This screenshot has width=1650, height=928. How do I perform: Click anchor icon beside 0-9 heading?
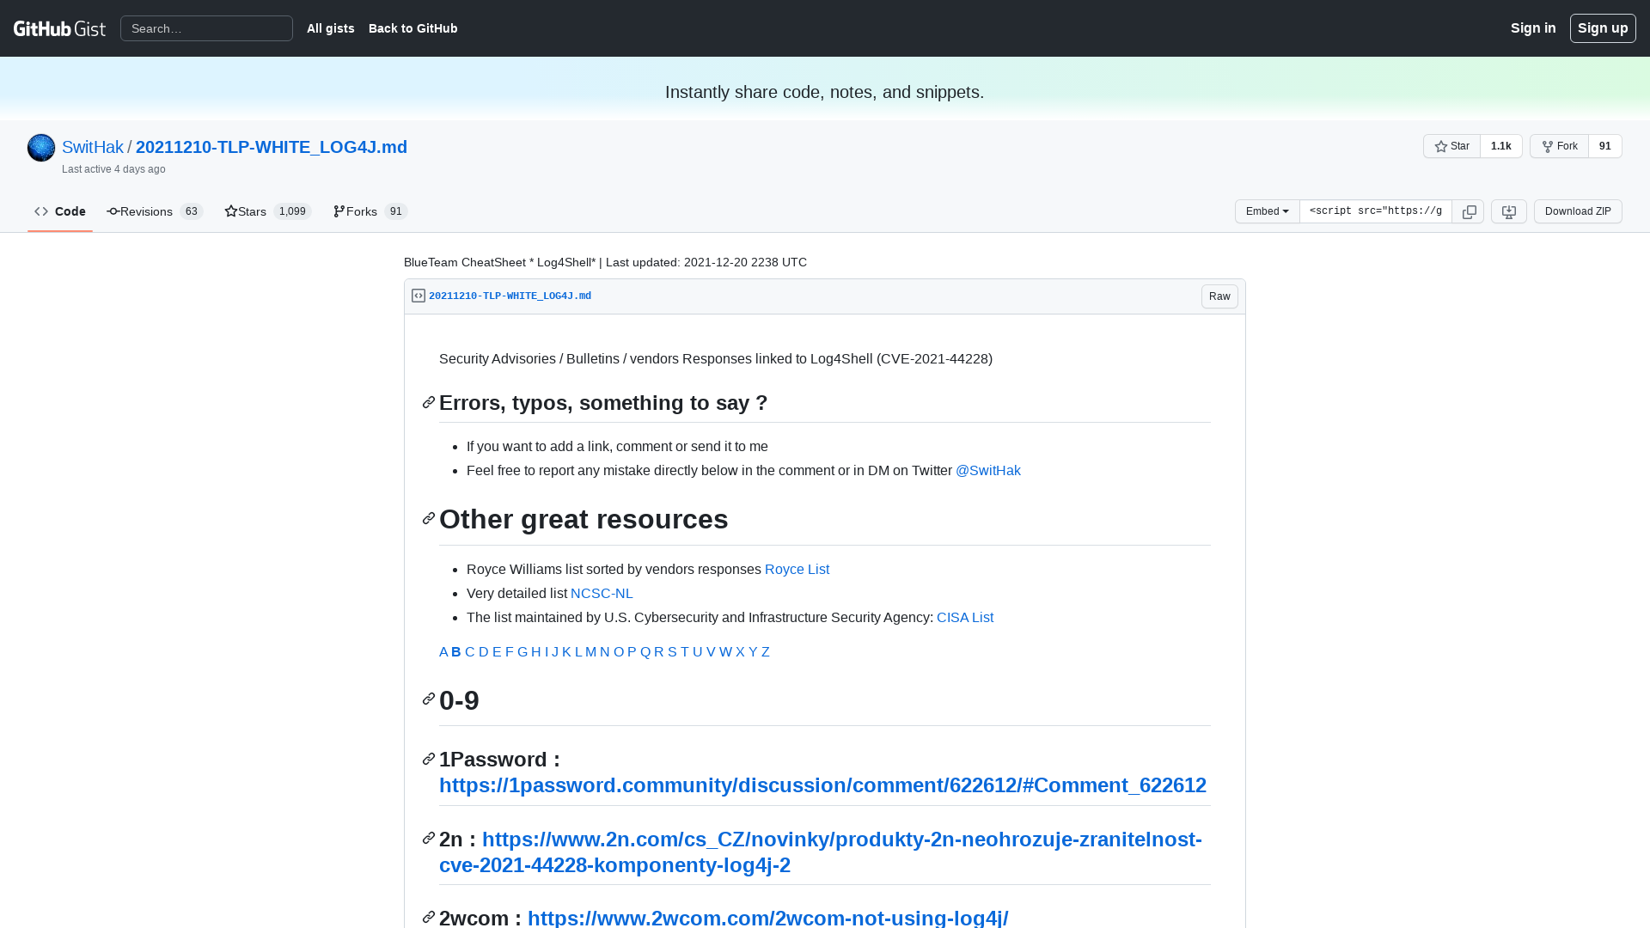click(429, 699)
